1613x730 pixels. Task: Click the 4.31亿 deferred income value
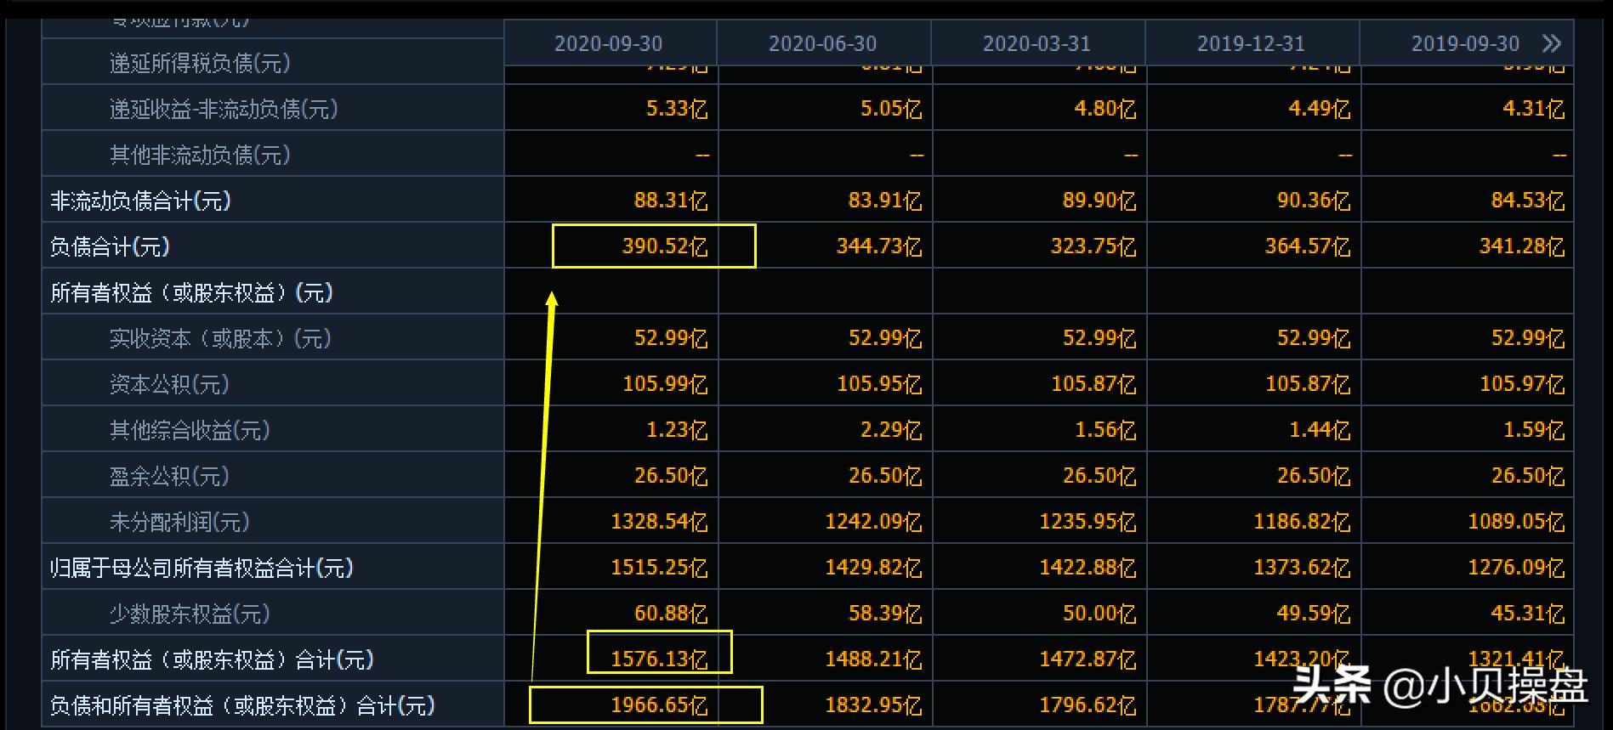pyautogui.click(x=1534, y=109)
